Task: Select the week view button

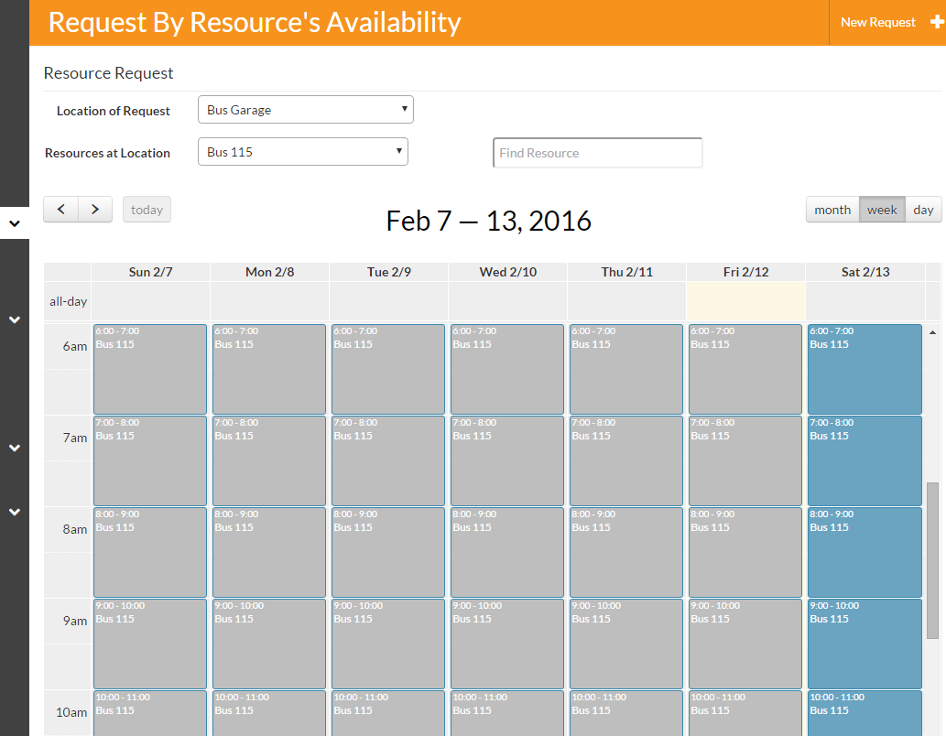Action: pyautogui.click(x=882, y=210)
